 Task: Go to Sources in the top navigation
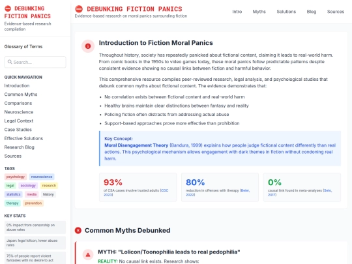click(336, 12)
